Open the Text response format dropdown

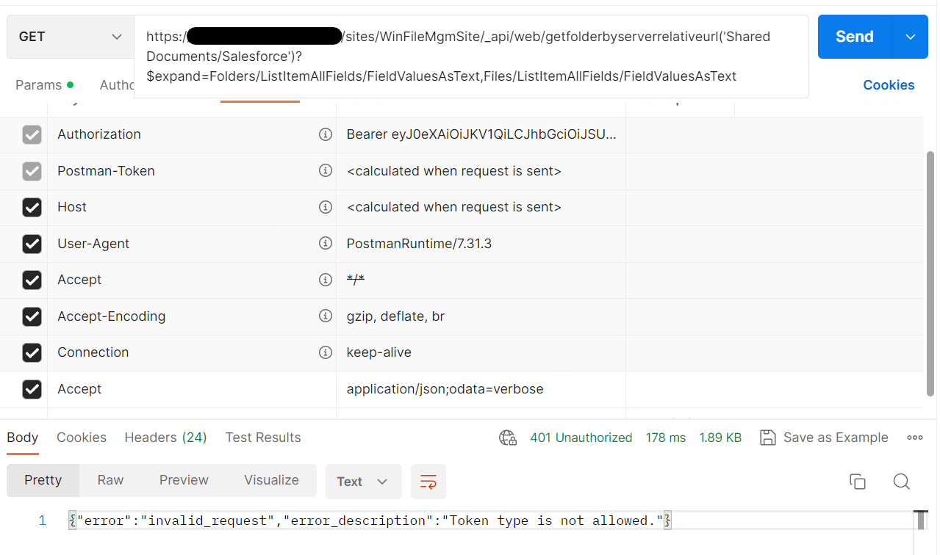(x=363, y=482)
